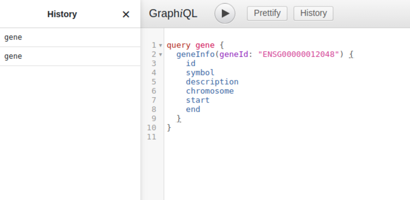
Task: Run the query with Execute button
Action: (x=225, y=13)
